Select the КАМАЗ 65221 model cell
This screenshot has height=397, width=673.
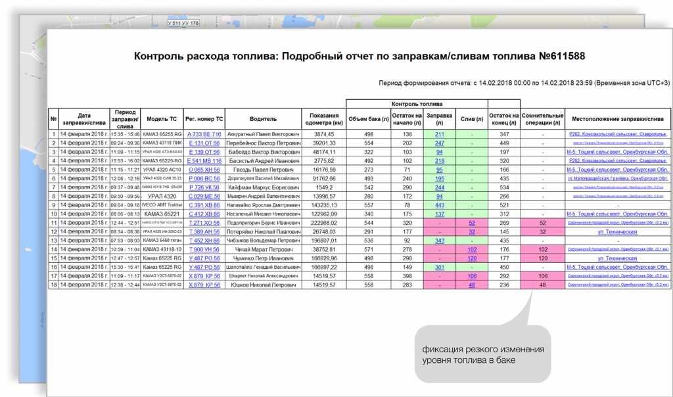[x=162, y=214]
